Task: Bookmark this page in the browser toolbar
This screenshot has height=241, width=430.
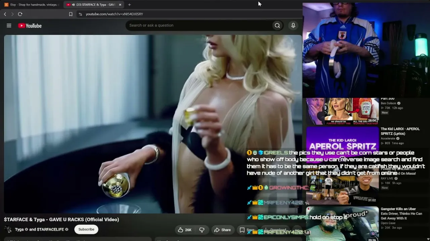Action: [71, 14]
